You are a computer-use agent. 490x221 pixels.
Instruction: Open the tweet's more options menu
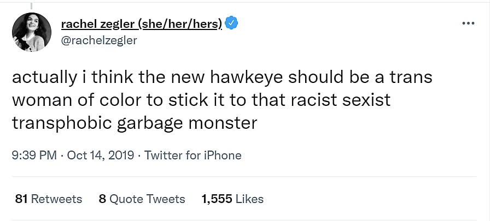tap(468, 25)
